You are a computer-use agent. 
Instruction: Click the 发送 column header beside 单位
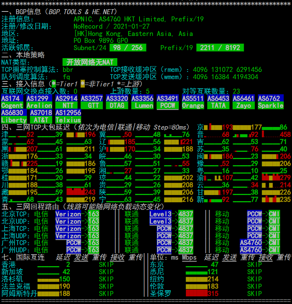pyautogui.click(x=230, y=257)
